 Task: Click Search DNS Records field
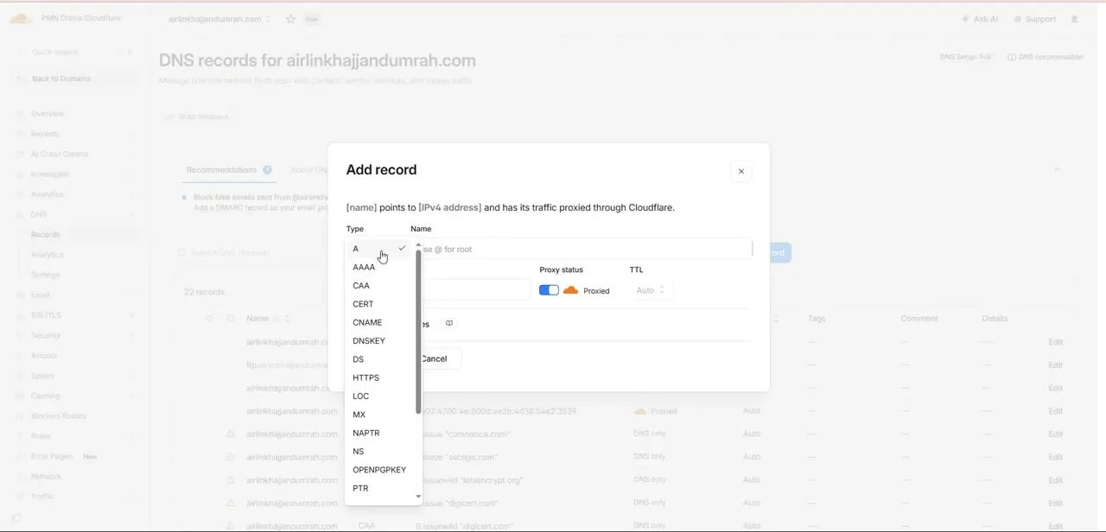[251, 253]
